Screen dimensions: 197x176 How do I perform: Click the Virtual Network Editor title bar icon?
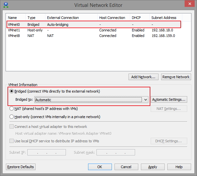[6, 5]
